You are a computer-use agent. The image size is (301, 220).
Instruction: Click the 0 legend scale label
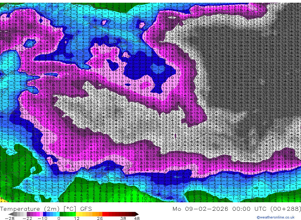[59, 218]
